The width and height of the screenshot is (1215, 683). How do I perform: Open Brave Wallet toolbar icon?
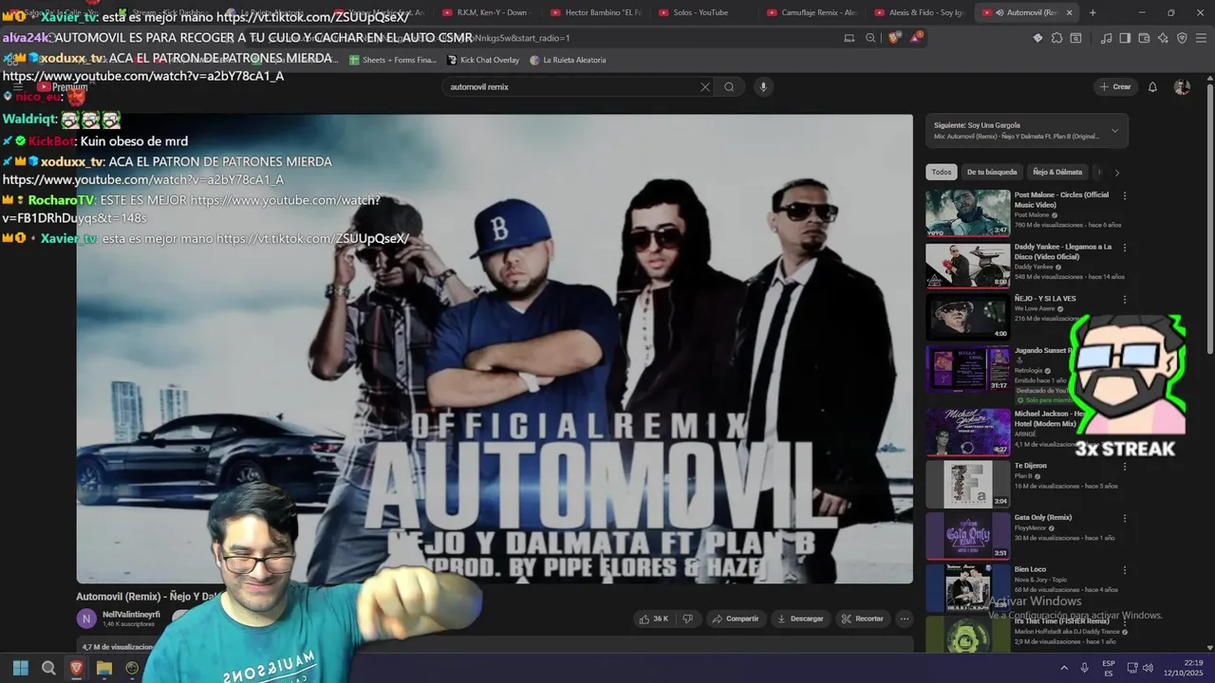tap(1144, 38)
